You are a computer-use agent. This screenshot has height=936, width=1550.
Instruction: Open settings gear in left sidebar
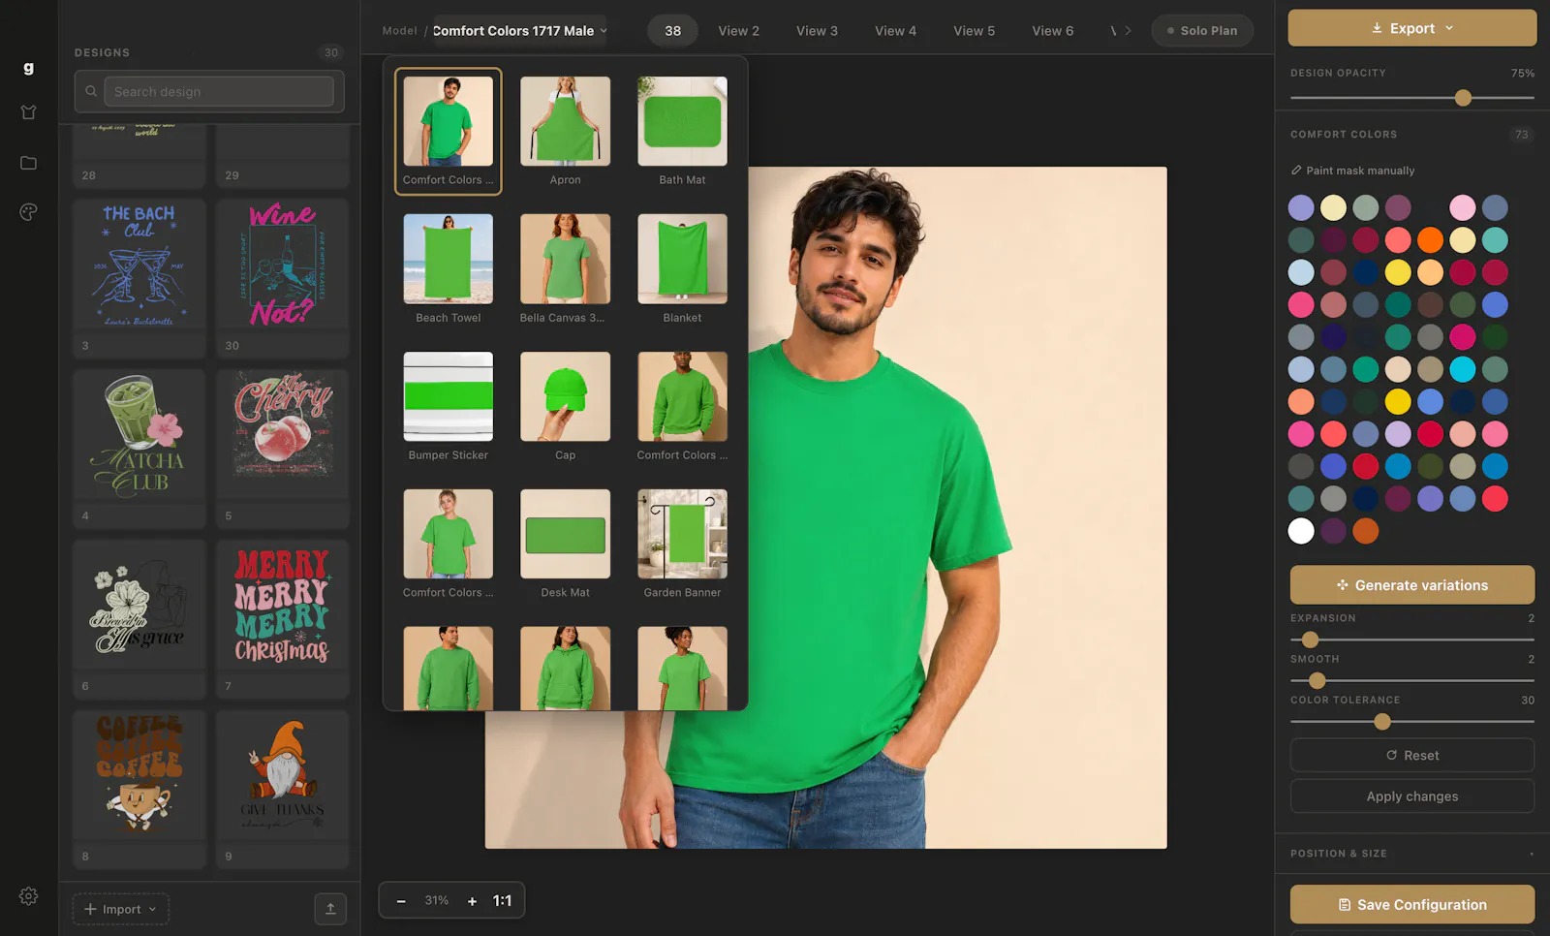point(28,896)
